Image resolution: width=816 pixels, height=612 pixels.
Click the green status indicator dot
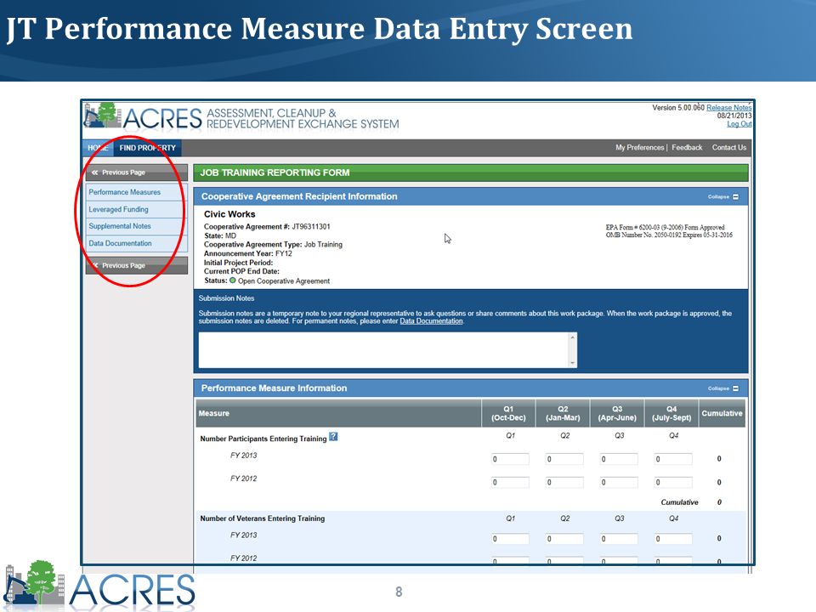pyautogui.click(x=233, y=280)
